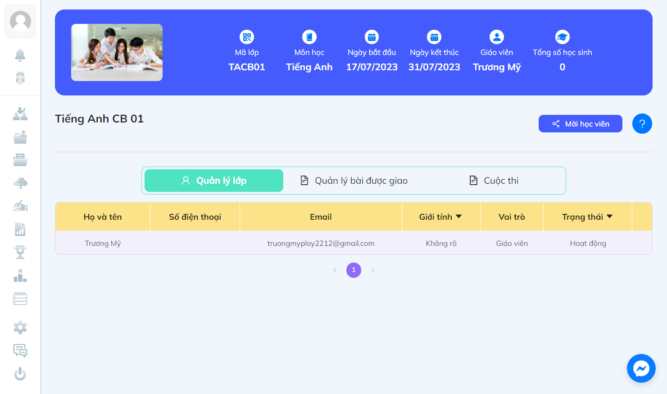Click the Mời học viên invite button
Viewport: 667px width, 394px height.
pyautogui.click(x=581, y=124)
